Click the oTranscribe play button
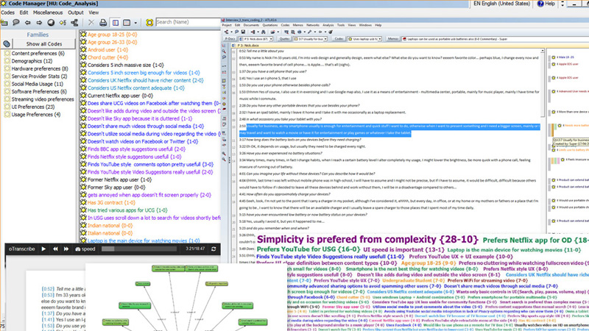This screenshot has height=331, width=589. pos(43,249)
